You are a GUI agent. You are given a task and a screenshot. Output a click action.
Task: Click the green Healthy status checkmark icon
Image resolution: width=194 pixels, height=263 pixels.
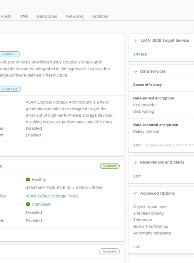(28, 180)
